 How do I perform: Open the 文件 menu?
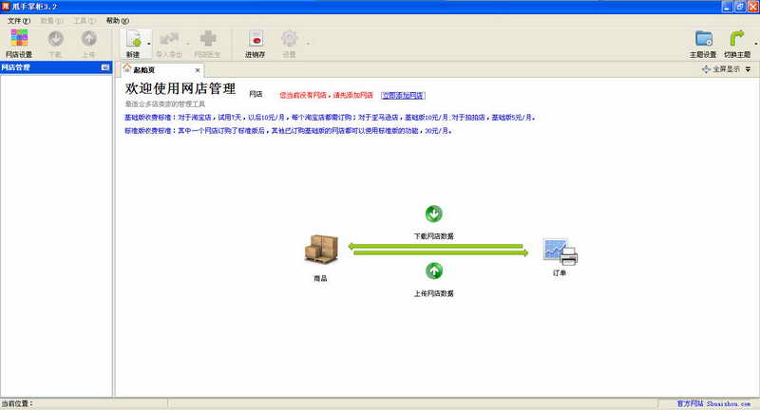click(18, 21)
